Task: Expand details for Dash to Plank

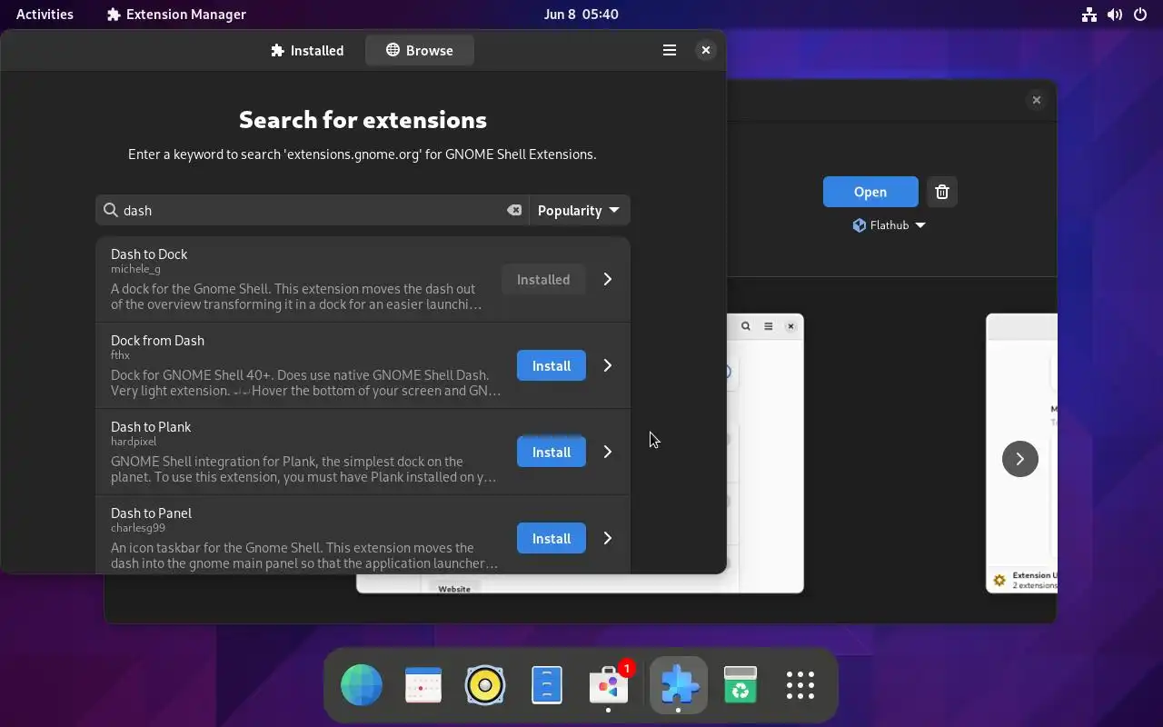Action: coord(608,452)
